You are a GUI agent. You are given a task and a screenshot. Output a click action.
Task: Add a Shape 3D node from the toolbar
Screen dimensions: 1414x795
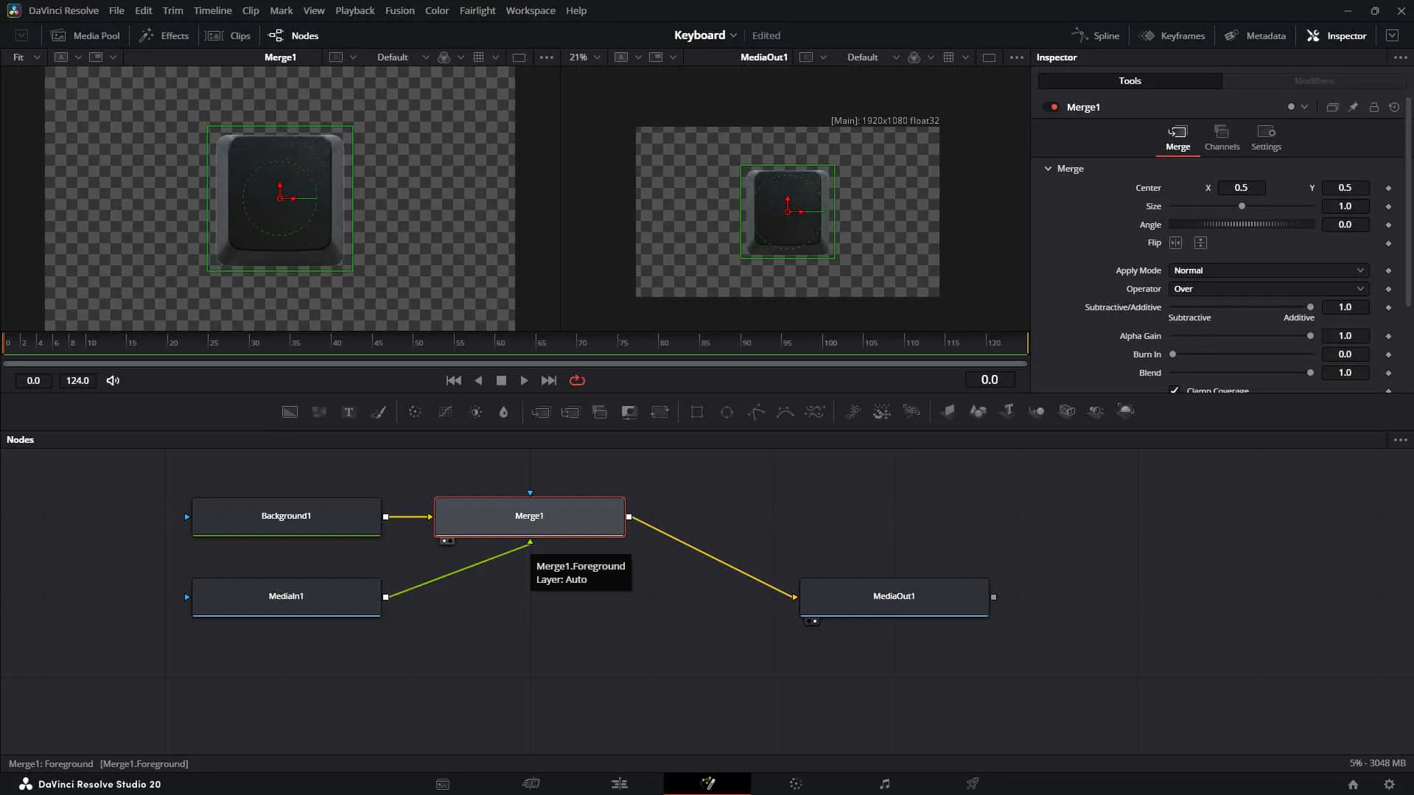coord(978,411)
